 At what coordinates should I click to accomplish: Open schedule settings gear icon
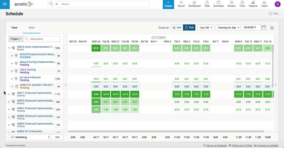(x=272, y=28)
